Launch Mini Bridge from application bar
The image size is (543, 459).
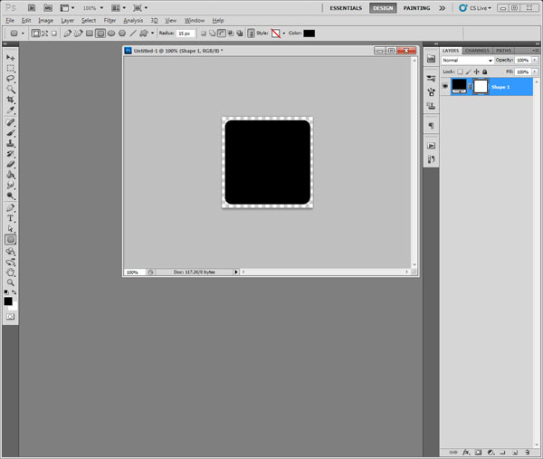pos(48,7)
